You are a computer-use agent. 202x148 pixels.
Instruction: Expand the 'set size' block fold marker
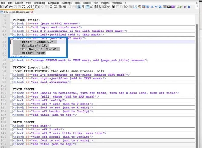(x=11, y=126)
